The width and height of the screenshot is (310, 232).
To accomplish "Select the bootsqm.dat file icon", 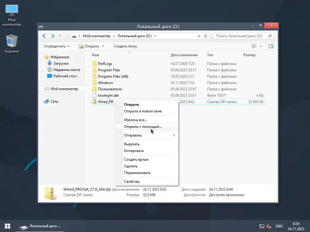I will pos(94,95).
